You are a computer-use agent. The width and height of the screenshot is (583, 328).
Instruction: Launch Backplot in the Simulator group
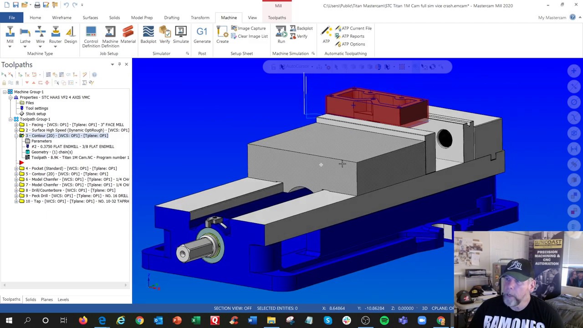pyautogui.click(x=148, y=36)
